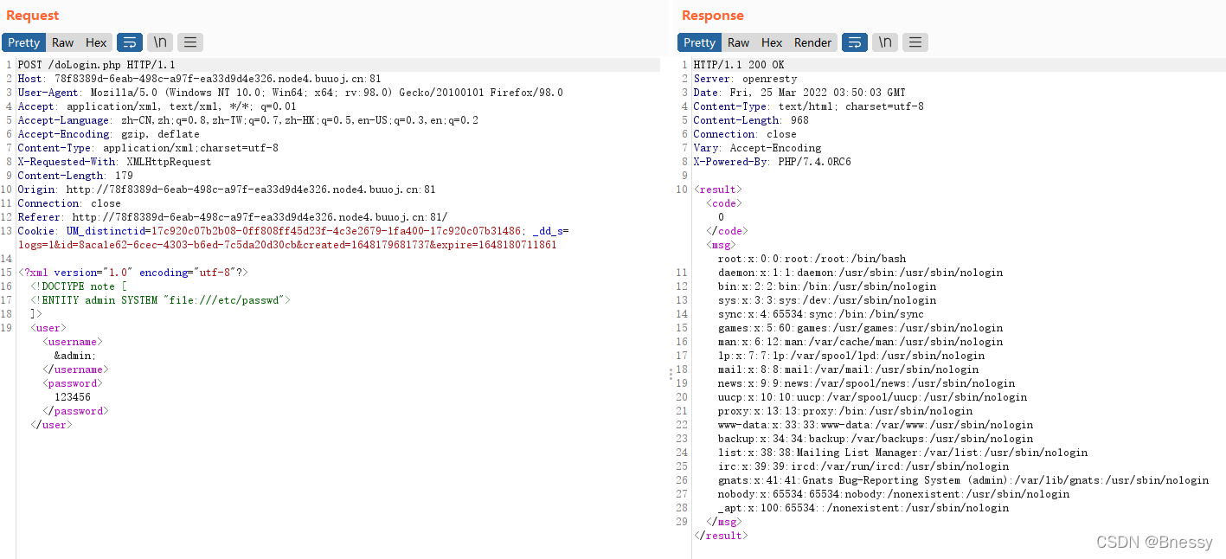The height and width of the screenshot is (559, 1226).
Task: Select the Pretty tab in Response panel
Action: pos(699,42)
